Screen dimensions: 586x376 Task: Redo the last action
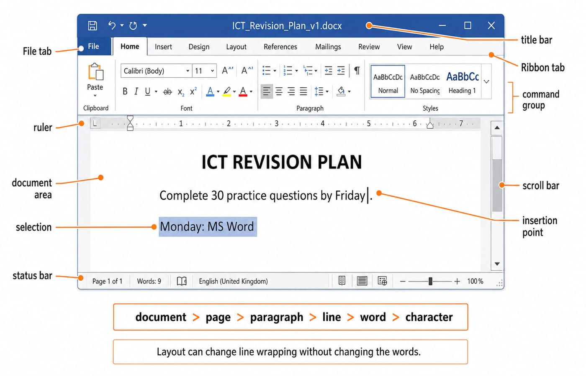133,25
